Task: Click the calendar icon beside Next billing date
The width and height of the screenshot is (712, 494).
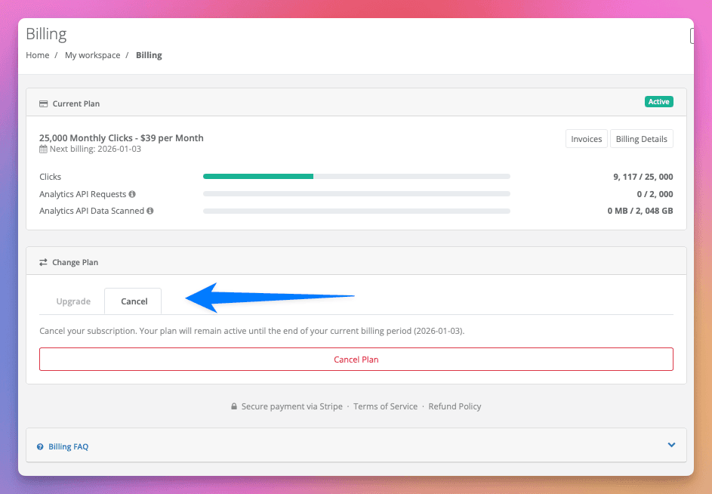Action: tap(43, 150)
